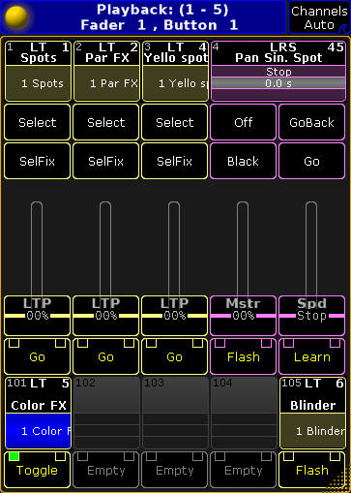
Task: Click the Spd Stop speed fader
Action: pyautogui.click(x=311, y=316)
